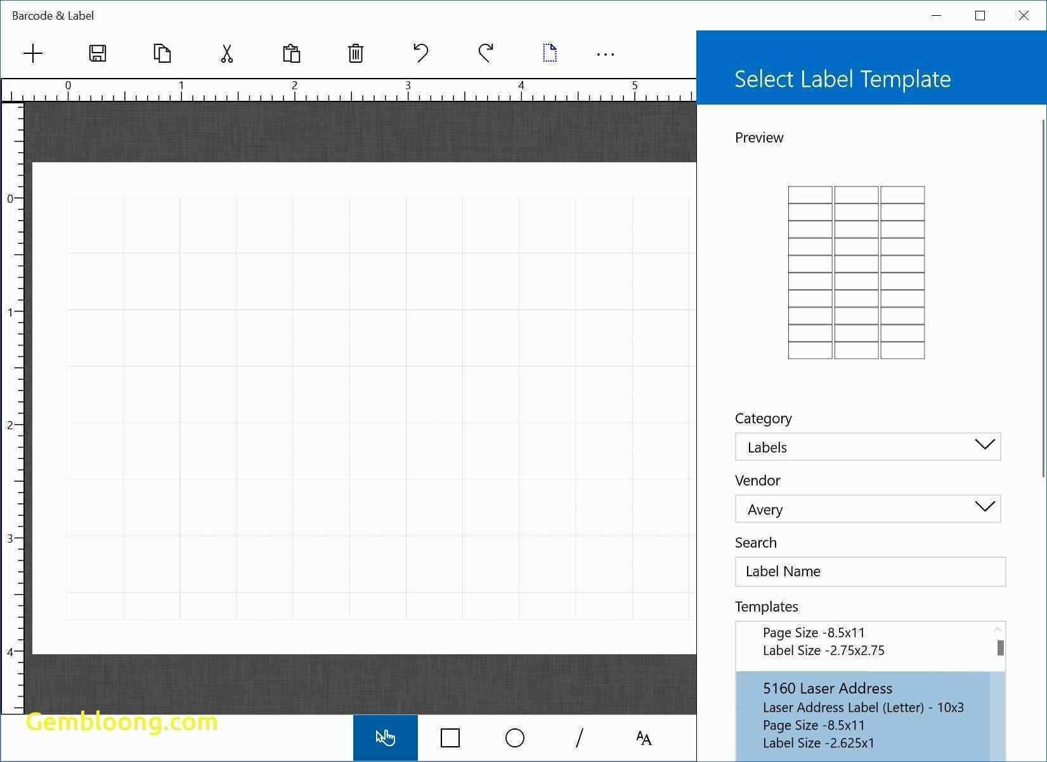Delete selection with the trash can icon

pyautogui.click(x=356, y=54)
